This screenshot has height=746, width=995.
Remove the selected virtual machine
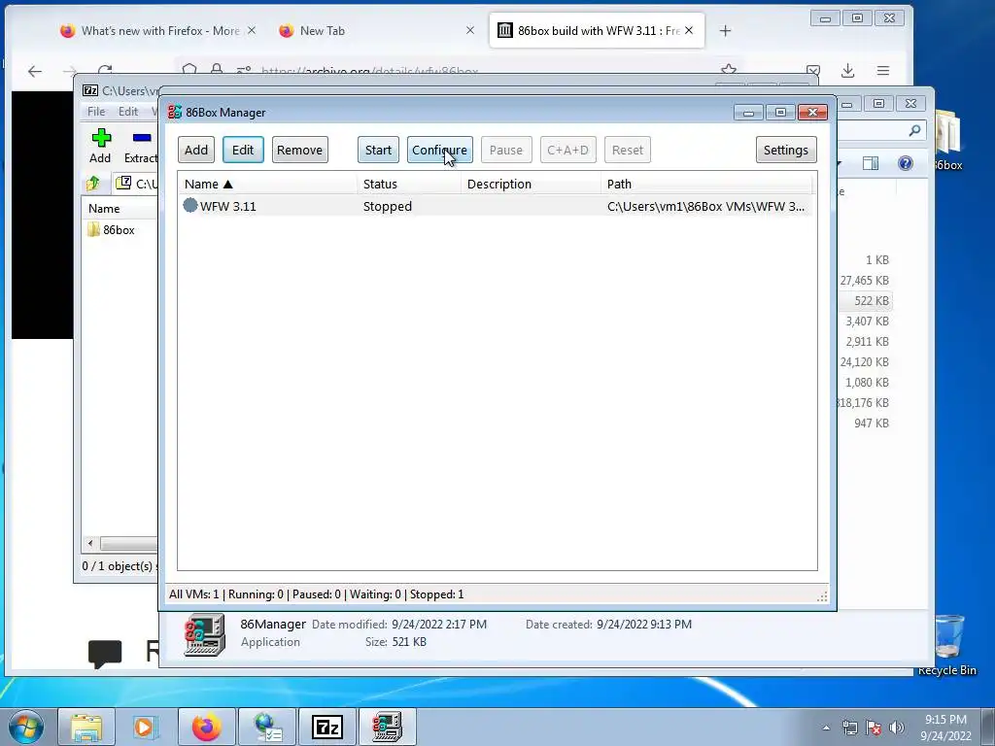point(299,150)
